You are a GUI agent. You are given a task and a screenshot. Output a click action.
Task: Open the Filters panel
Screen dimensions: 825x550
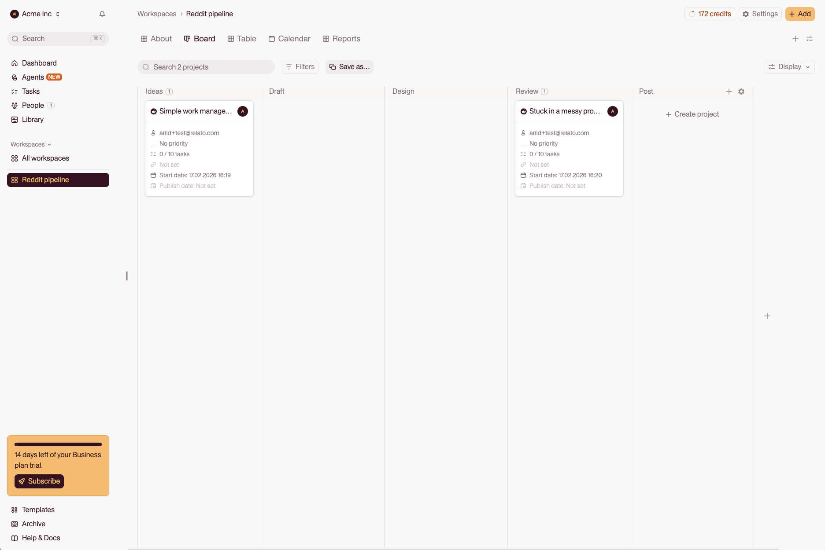(300, 66)
